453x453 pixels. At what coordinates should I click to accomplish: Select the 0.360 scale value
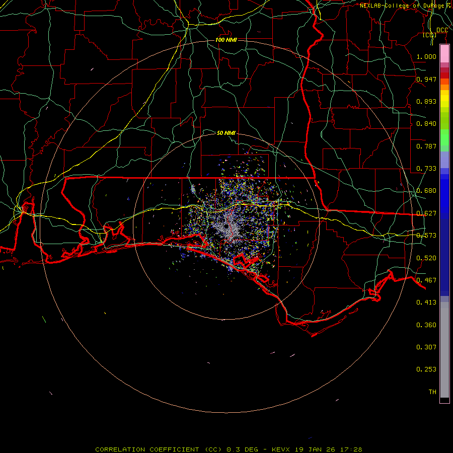pos(426,325)
